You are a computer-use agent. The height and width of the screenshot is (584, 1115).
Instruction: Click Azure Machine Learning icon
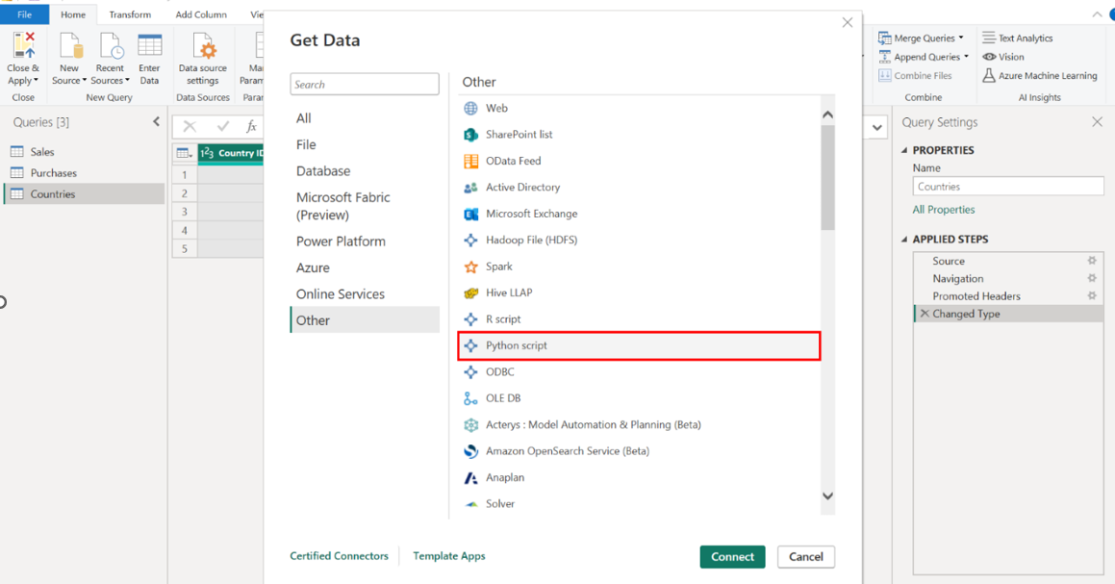pos(989,76)
